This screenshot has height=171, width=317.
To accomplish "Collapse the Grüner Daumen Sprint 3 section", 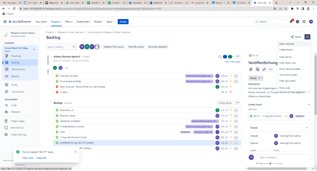I will point(52,57).
